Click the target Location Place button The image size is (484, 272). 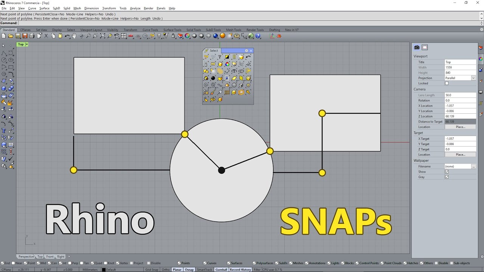[x=460, y=155]
